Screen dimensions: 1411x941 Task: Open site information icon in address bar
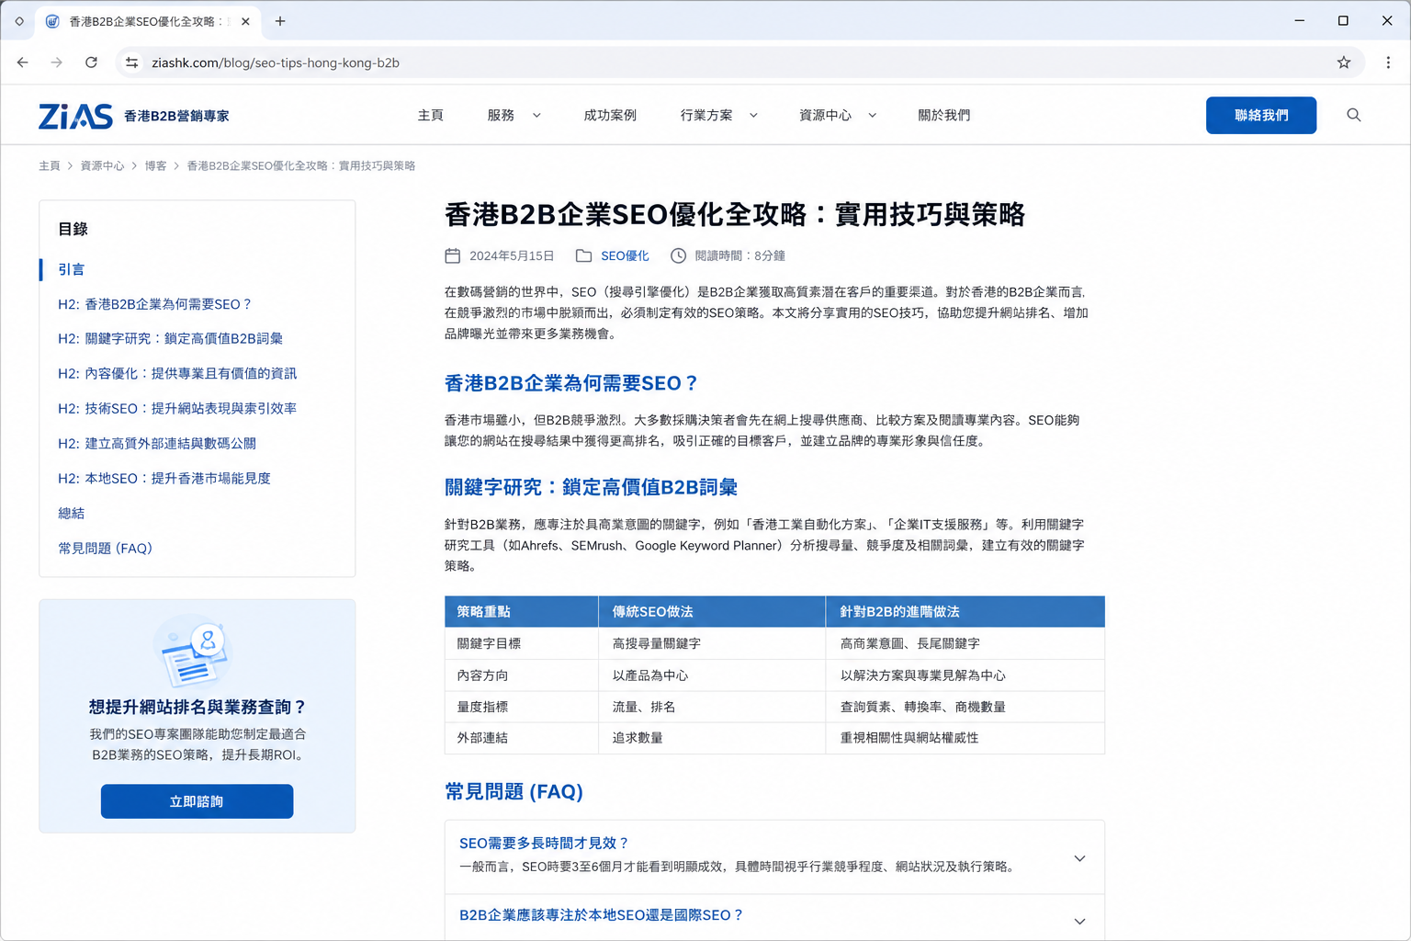pyautogui.click(x=132, y=62)
